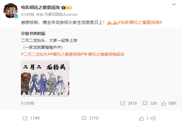Visit @御书房的猫 user profile

(33, 34)
